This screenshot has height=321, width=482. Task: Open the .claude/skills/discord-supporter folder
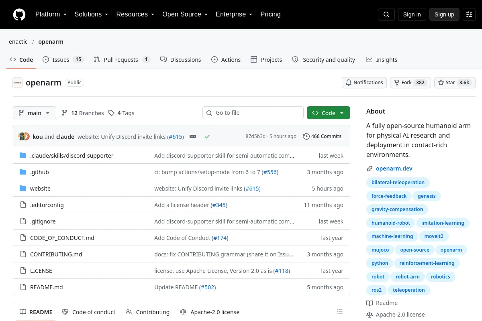pyautogui.click(x=72, y=156)
